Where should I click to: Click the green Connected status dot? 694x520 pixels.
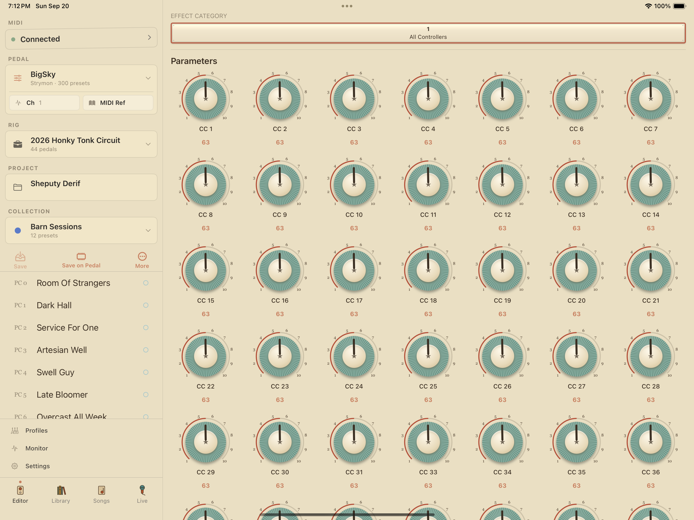point(13,39)
